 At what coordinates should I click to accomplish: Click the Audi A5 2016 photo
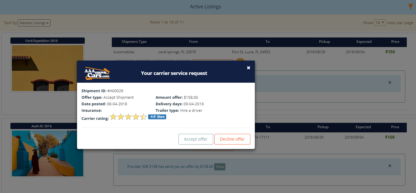(48, 153)
